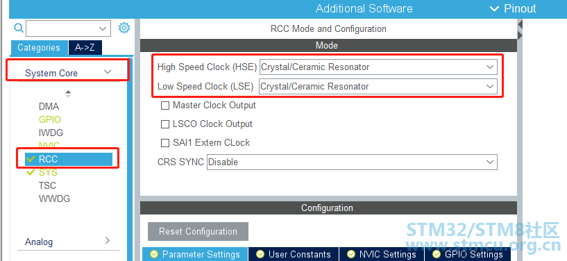The height and width of the screenshot is (261, 567).
Task: Open CRS SYNC dropdown
Action: (x=352, y=162)
